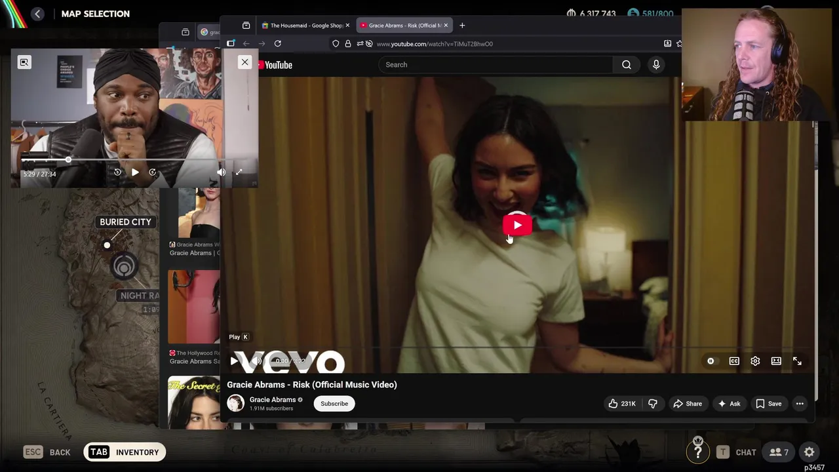
Task: Open Inventory with the TAB button
Action: tap(124, 452)
